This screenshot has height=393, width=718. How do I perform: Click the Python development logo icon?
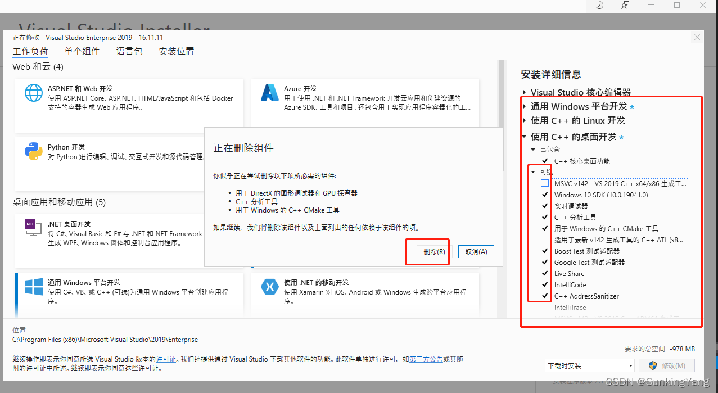click(x=34, y=152)
